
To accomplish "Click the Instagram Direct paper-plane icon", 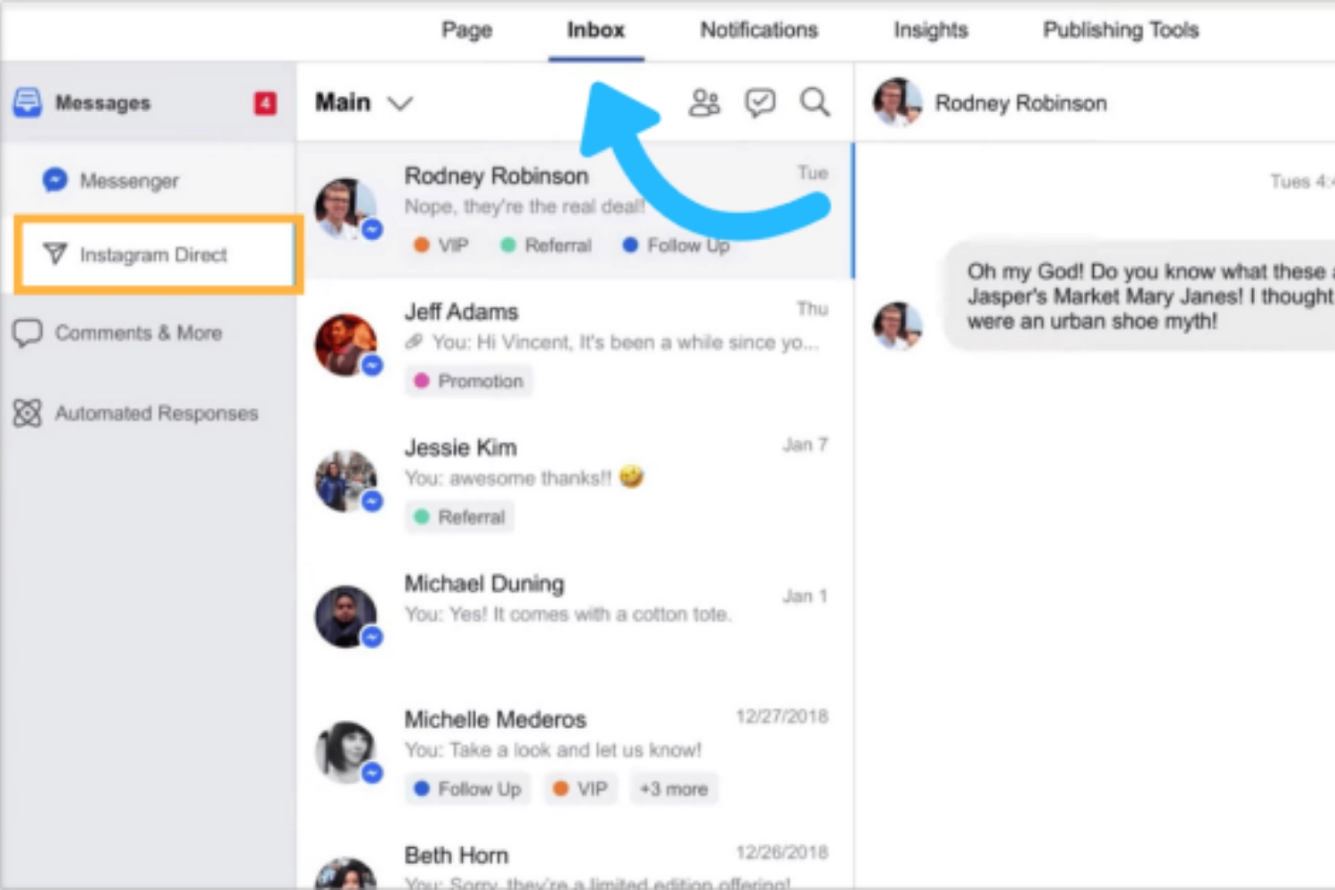I will pyautogui.click(x=54, y=254).
